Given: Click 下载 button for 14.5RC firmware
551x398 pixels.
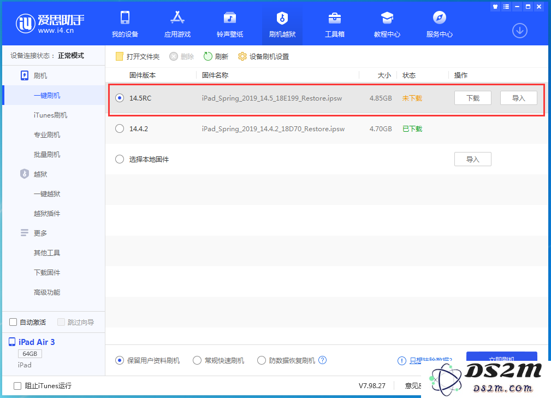Looking at the screenshot, I should coord(473,98).
